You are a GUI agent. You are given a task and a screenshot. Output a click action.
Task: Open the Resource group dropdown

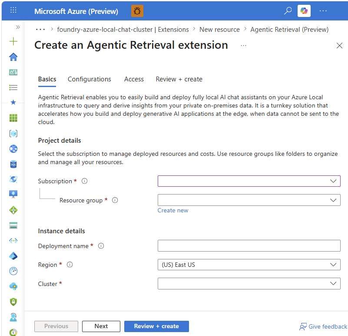[249, 200]
